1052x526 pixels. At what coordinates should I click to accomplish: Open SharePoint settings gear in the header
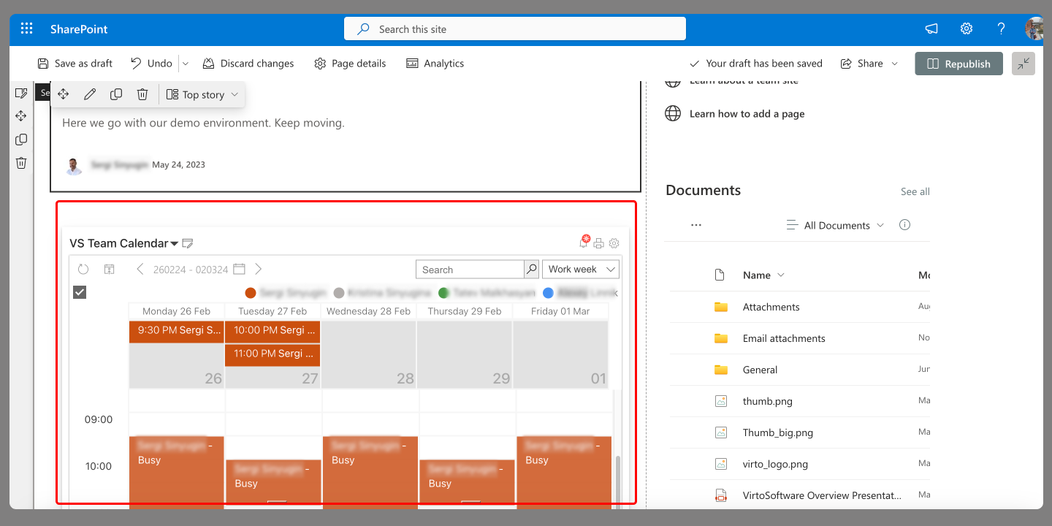point(967,28)
